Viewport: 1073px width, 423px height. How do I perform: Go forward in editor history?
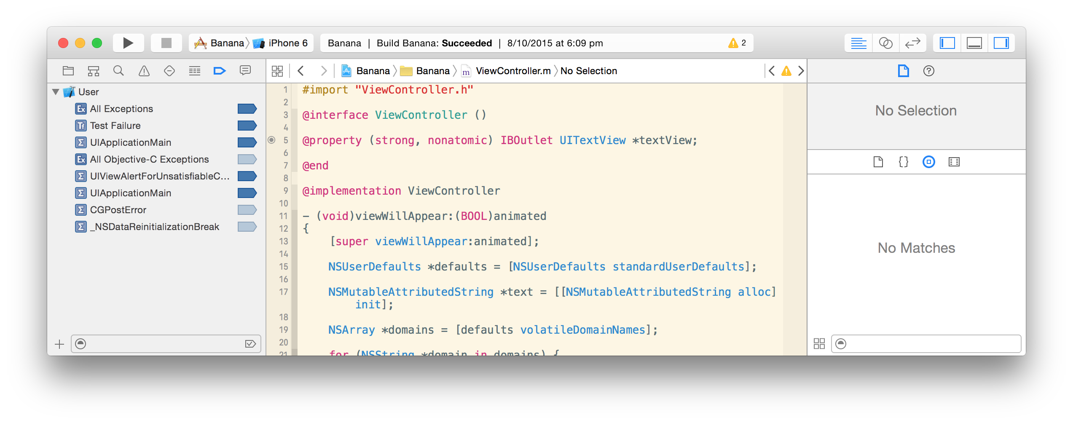[x=324, y=71]
